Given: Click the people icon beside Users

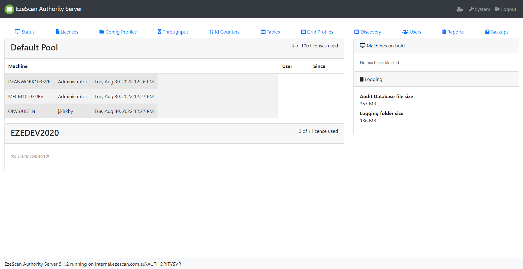Looking at the screenshot, I should (x=405, y=32).
